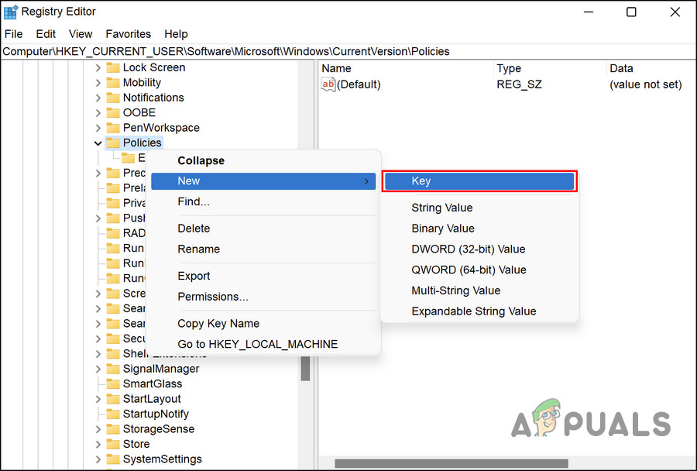Image resolution: width=697 pixels, height=471 pixels.
Task: Click the Policies folder icon
Action: pyautogui.click(x=113, y=143)
